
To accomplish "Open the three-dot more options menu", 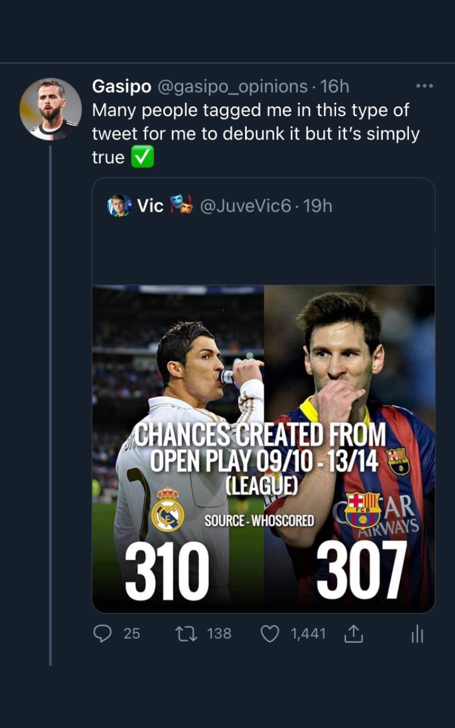I will (424, 86).
